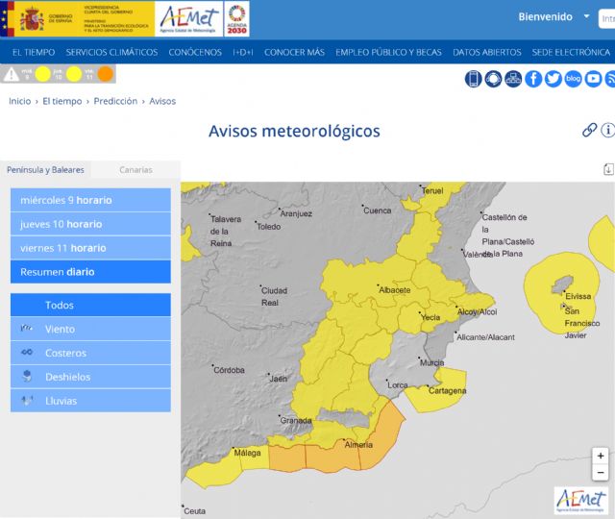
Task: Click the Gobierno de España emblem
Action: click(32, 19)
